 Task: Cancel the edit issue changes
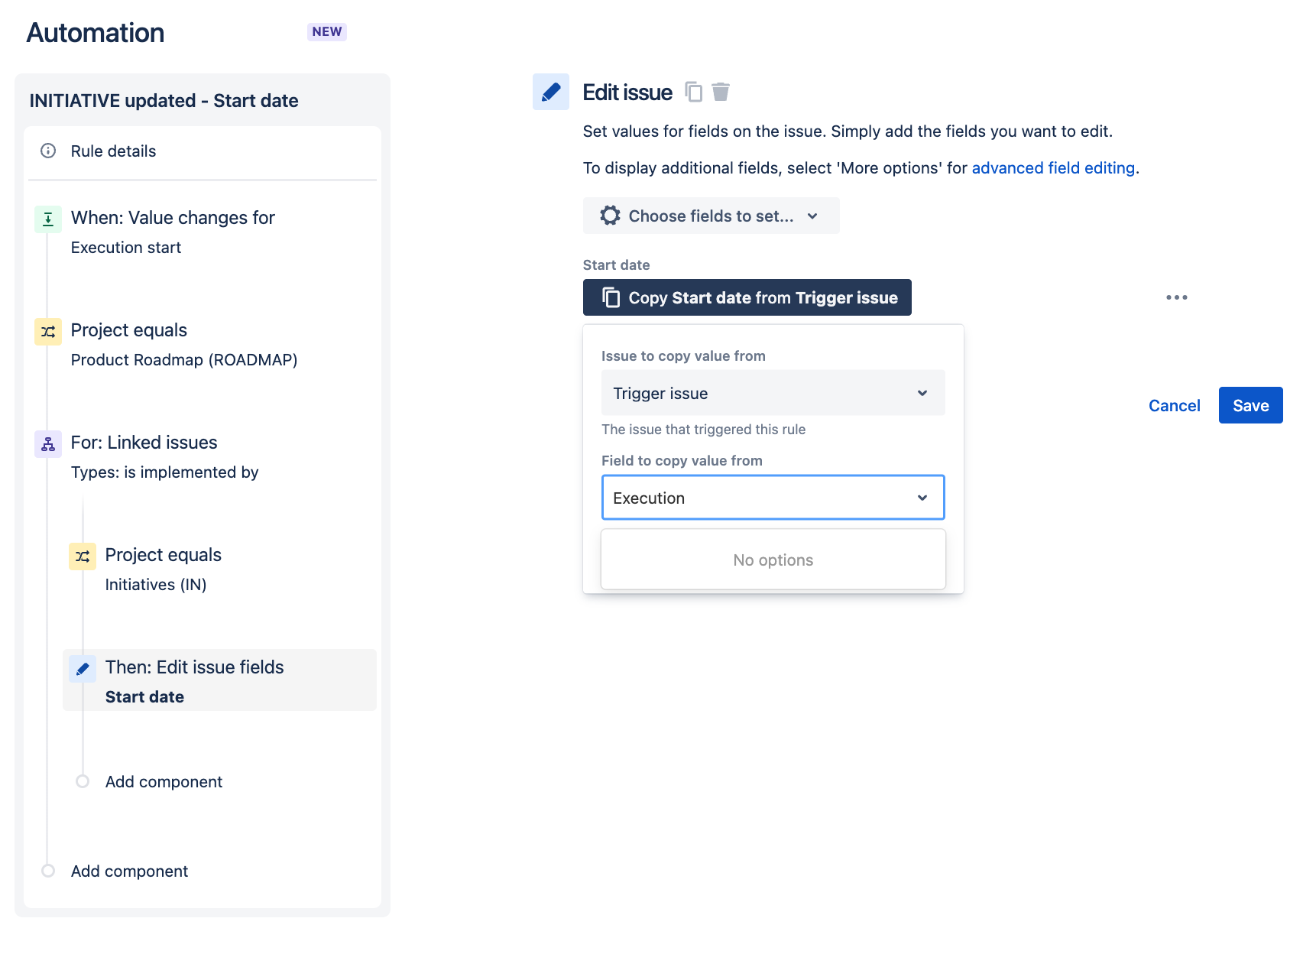tap(1174, 405)
